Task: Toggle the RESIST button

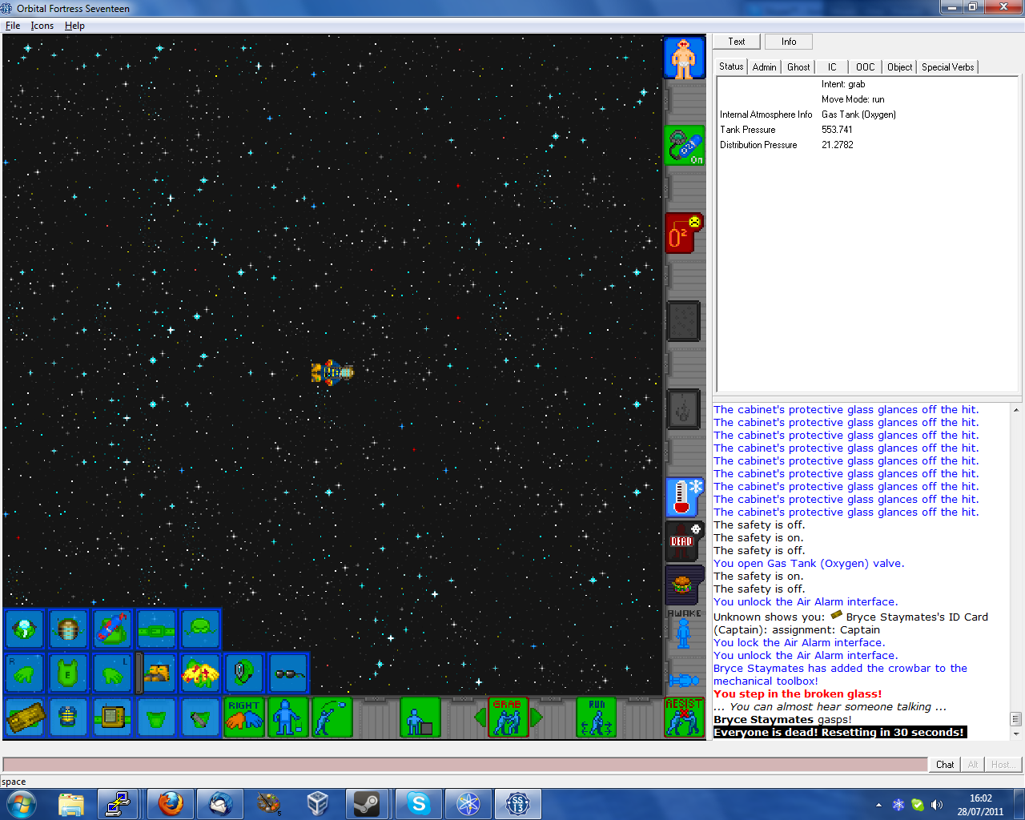Action: coord(684,717)
